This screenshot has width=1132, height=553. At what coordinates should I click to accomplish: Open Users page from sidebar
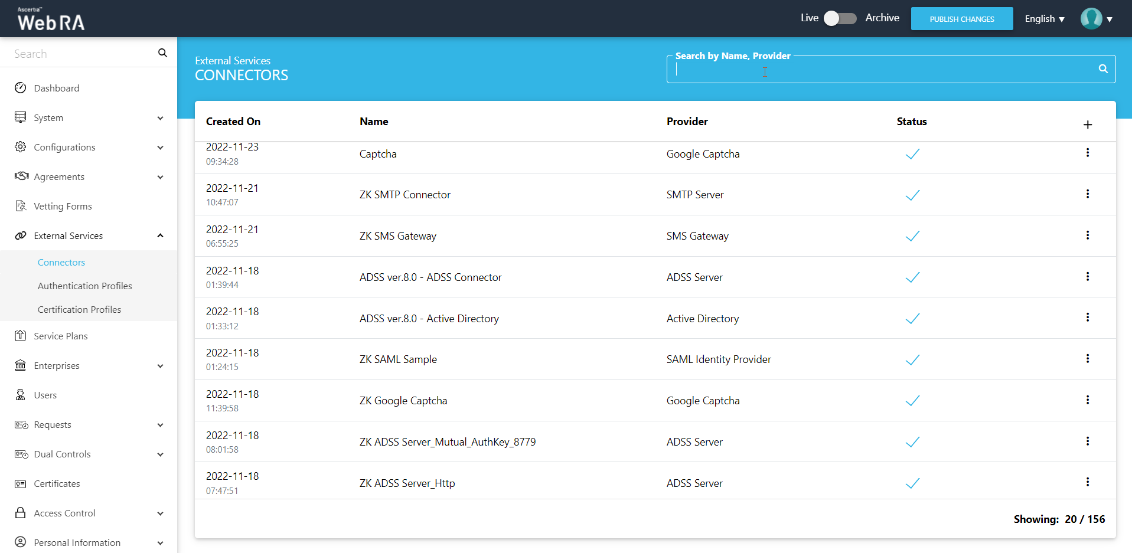click(x=45, y=395)
